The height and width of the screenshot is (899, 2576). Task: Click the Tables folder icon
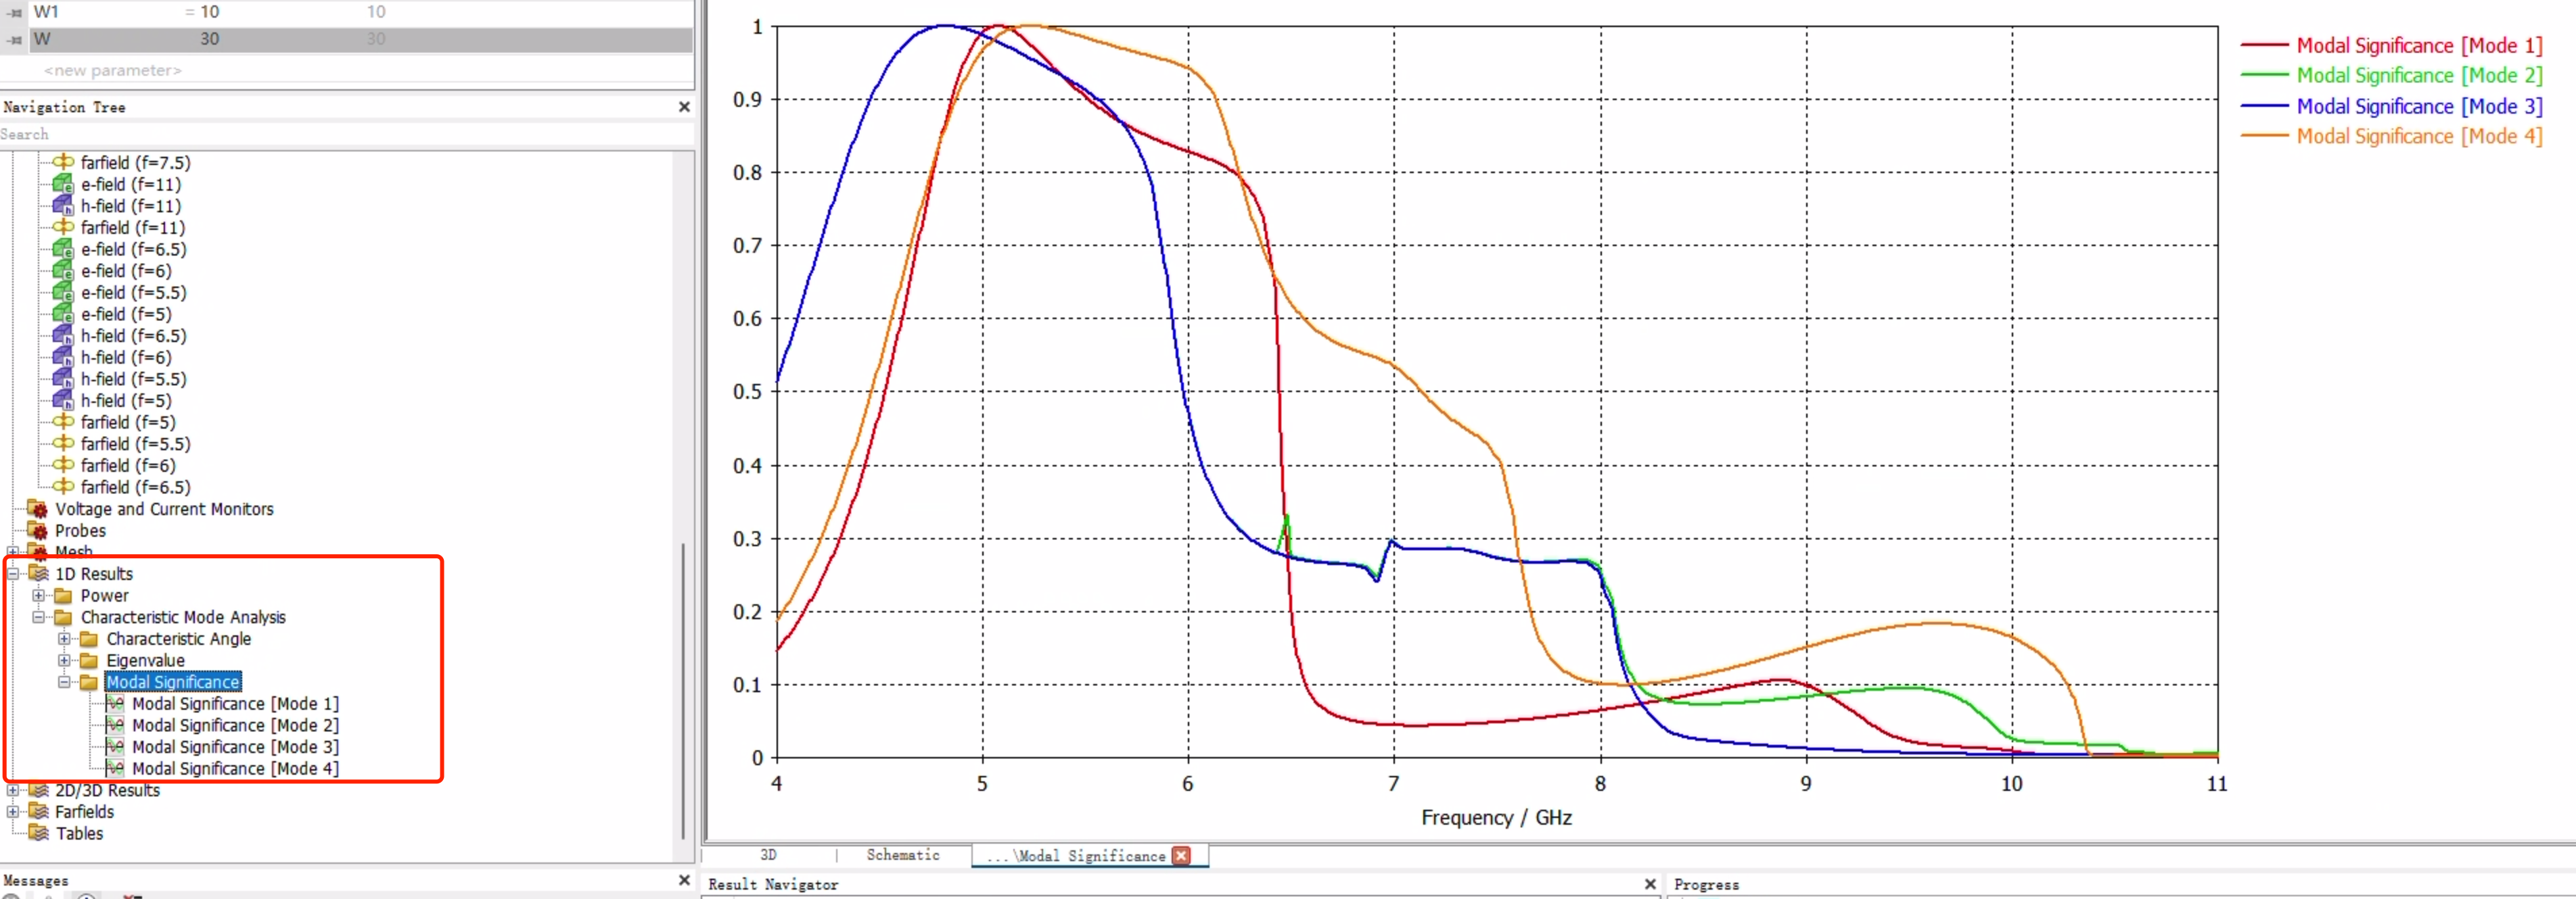tap(39, 833)
